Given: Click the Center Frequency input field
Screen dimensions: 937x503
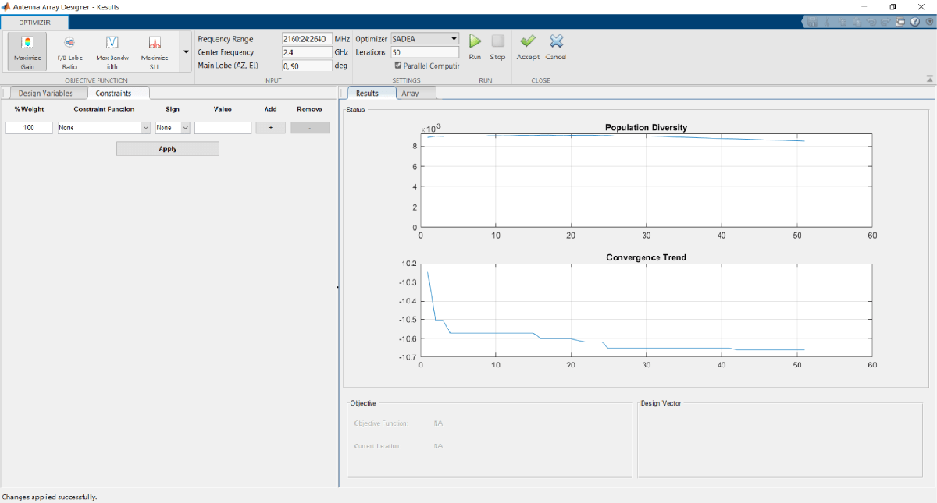Looking at the screenshot, I should (307, 52).
